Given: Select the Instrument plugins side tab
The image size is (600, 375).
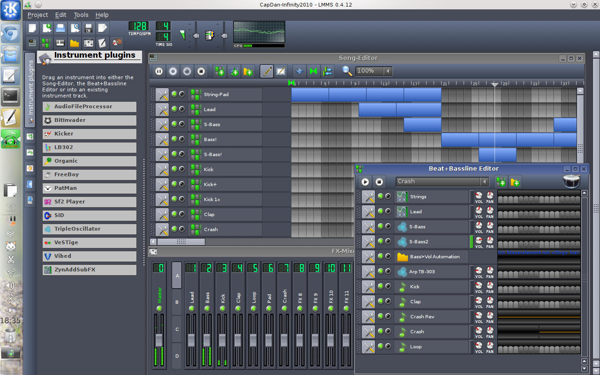Looking at the screenshot, I should pos(30,90).
